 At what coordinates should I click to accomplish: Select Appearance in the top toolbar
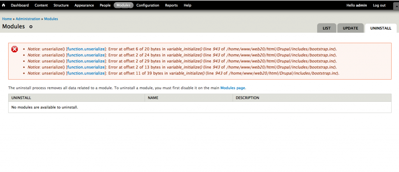coord(84,5)
